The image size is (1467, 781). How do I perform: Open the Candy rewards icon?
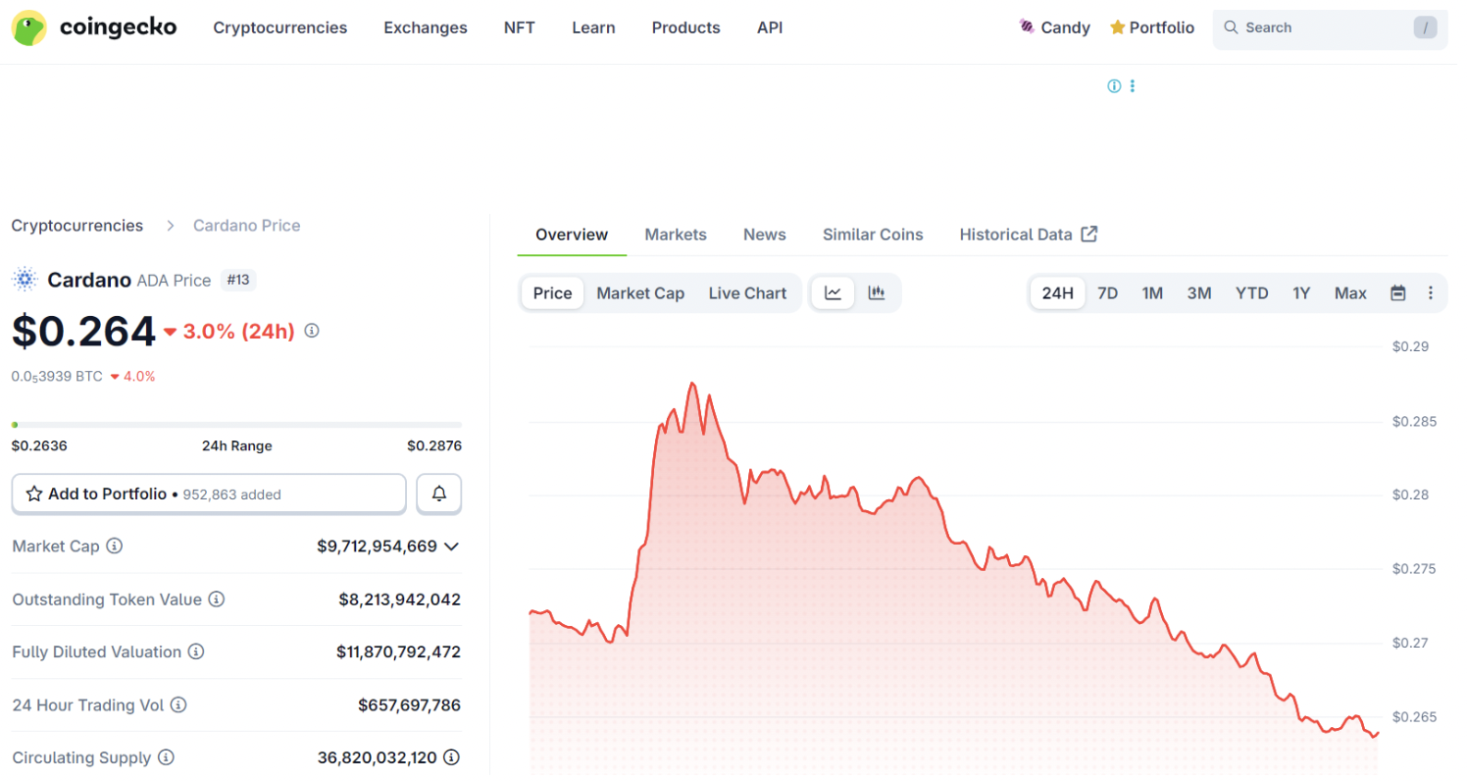pyautogui.click(x=1028, y=26)
